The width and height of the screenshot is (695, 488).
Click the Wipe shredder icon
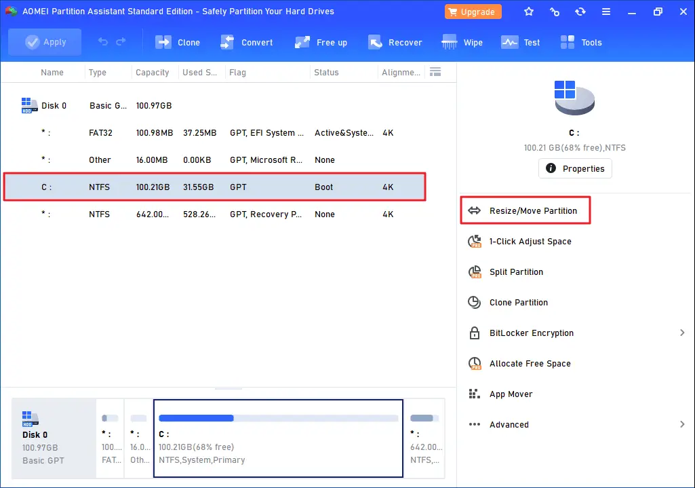point(449,42)
